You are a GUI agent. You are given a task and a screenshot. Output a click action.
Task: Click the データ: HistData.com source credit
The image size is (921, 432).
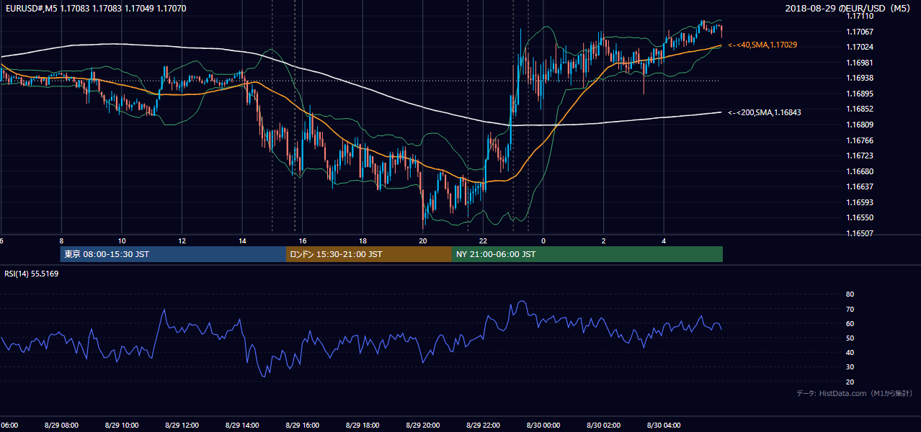[854, 393]
